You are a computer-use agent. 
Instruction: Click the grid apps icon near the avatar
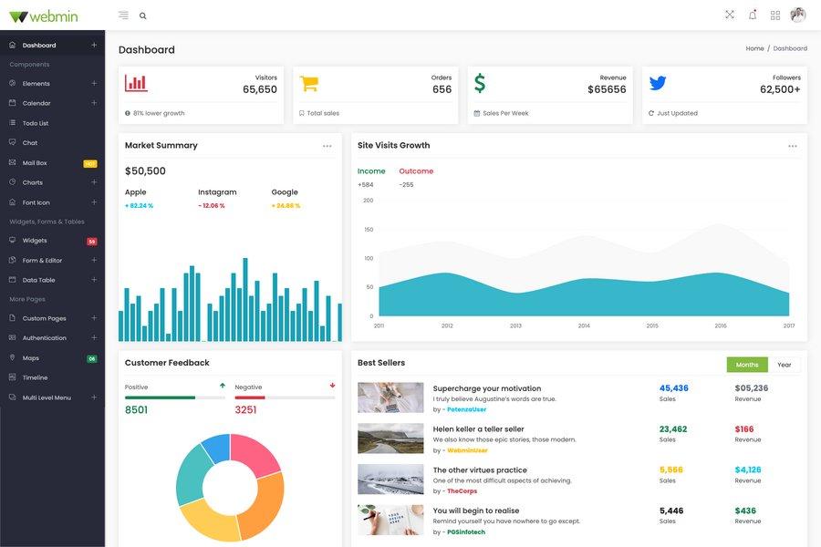pyautogui.click(x=772, y=13)
